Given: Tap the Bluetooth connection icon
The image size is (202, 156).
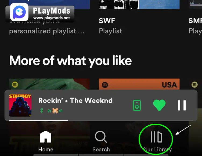Looking at the screenshot, I should point(41,111).
